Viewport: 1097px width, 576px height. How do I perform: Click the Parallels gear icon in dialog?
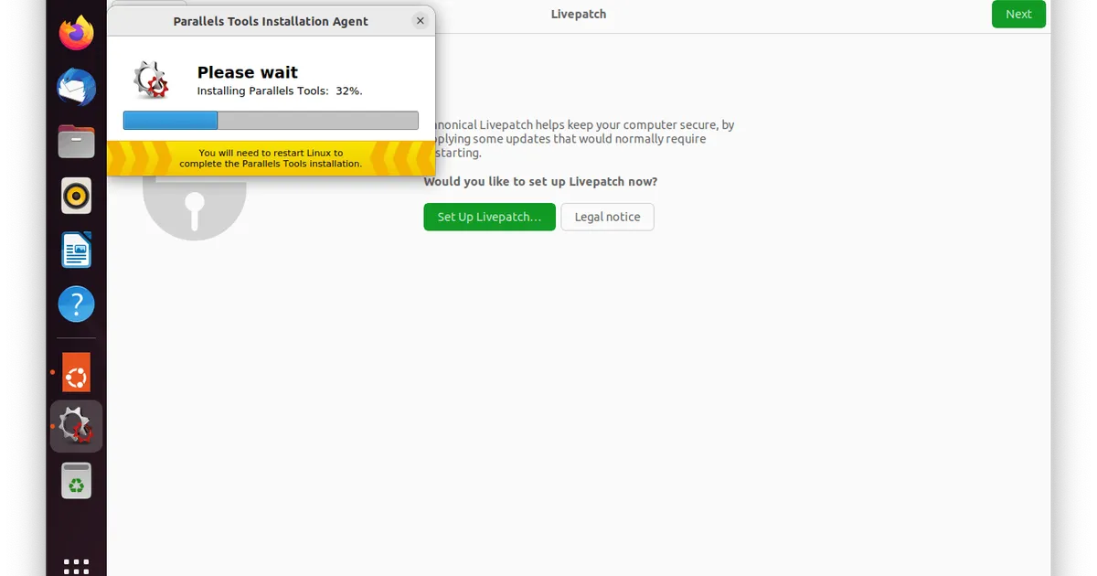pyautogui.click(x=151, y=80)
